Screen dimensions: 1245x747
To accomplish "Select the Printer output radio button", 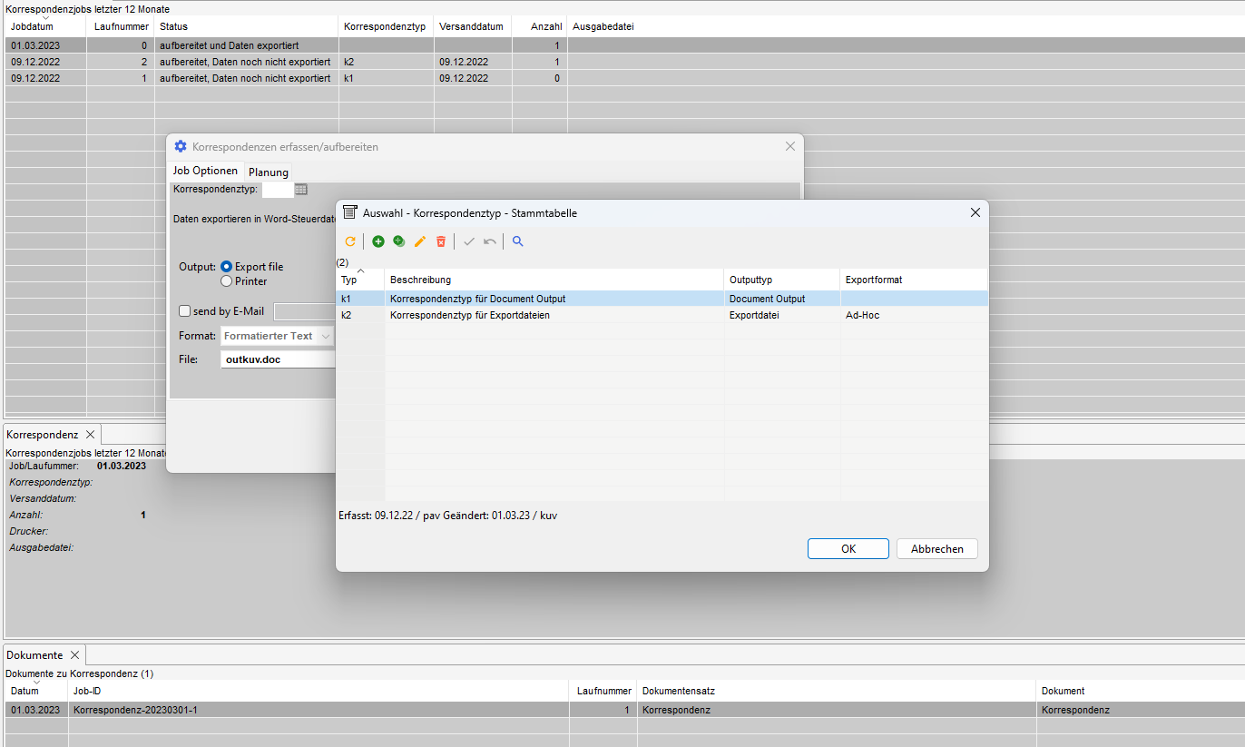I will (227, 281).
